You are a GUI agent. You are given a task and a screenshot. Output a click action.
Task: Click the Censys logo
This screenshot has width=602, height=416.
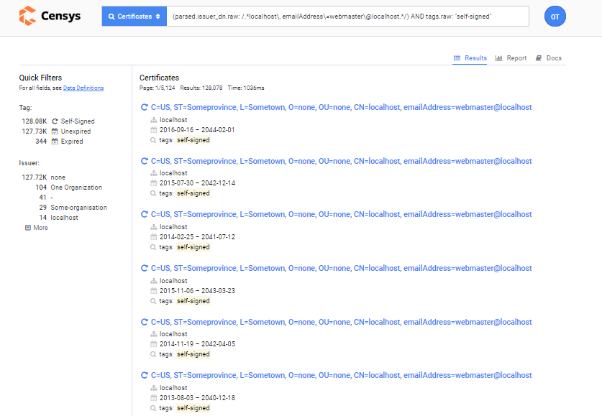(50, 16)
